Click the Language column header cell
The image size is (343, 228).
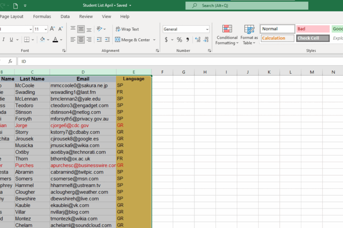pyautogui.click(x=134, y=79)
